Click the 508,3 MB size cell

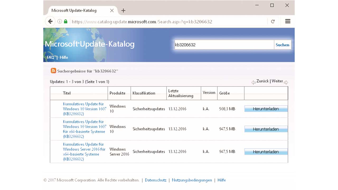click(x=227, y=109)
